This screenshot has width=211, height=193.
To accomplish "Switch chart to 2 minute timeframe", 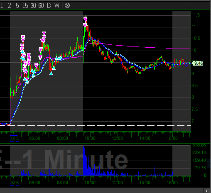I will click(x=10, y=6).
